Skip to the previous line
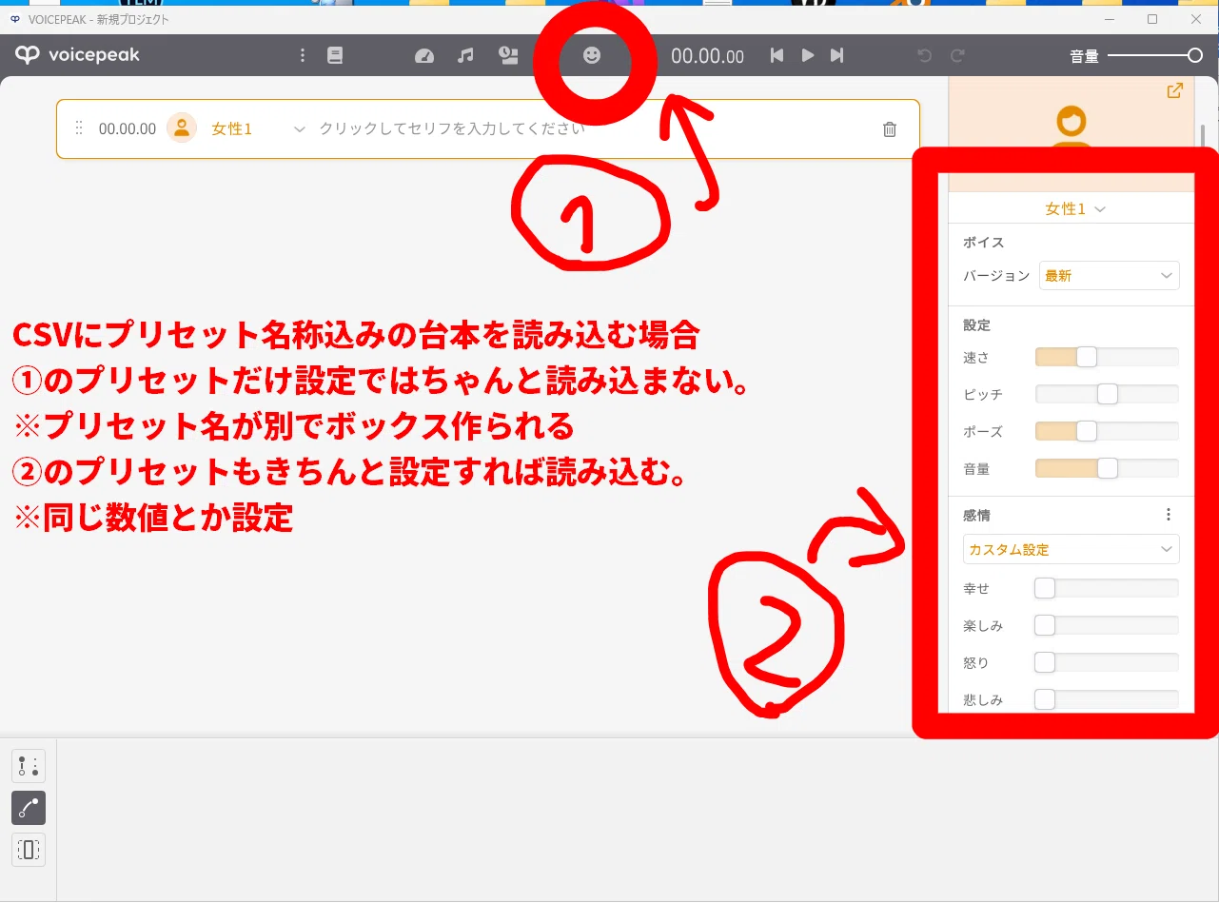 tap(777, 55)
